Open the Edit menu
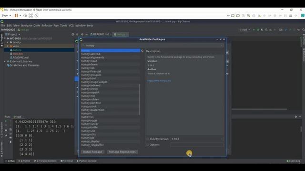This screenshot has height=171, width=305. 9,25
